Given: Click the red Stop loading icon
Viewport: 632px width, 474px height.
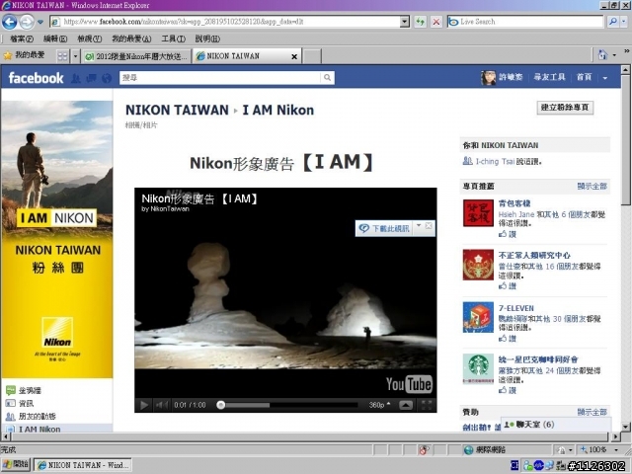Looking at the screenshot, I should [x=436, y=22].
